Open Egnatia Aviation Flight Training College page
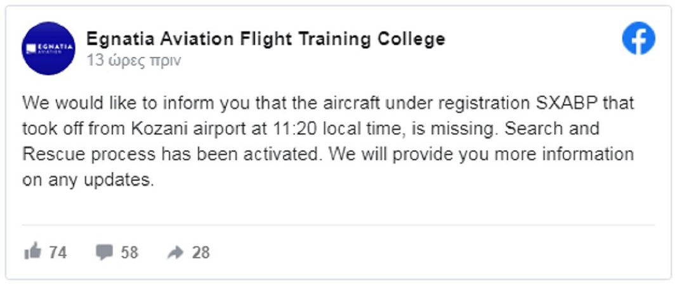This screenshot has height=285, width=677. (x=265, y=39)
